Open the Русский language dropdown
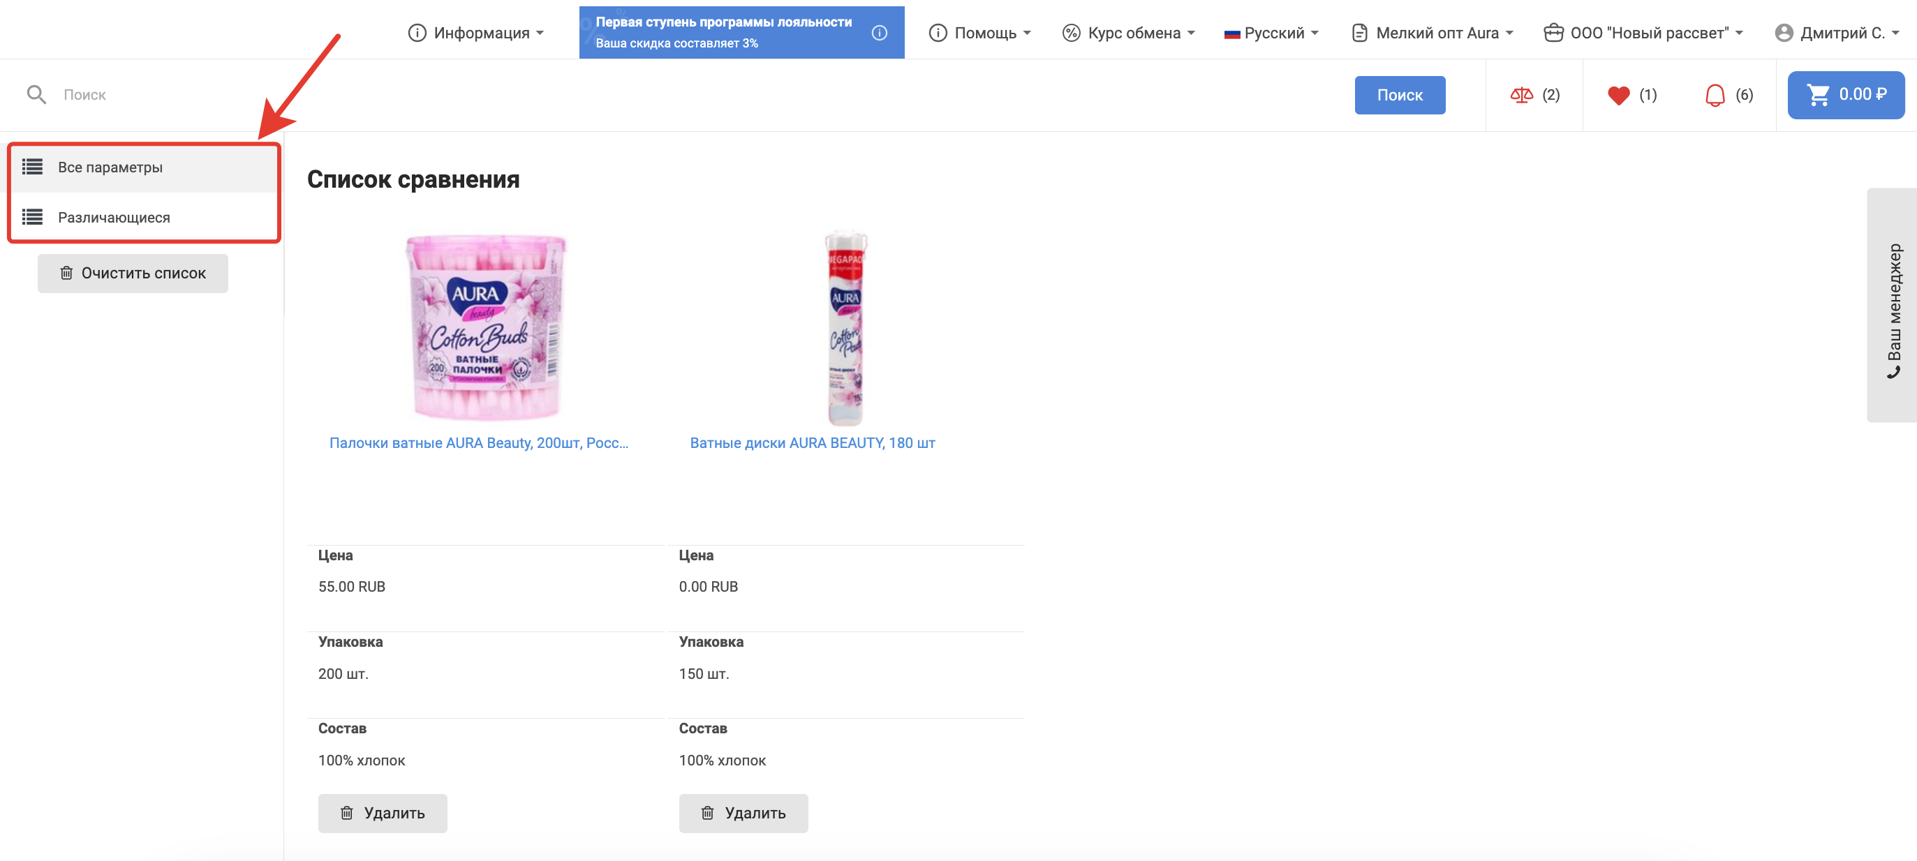 (x=1272, y=33)
